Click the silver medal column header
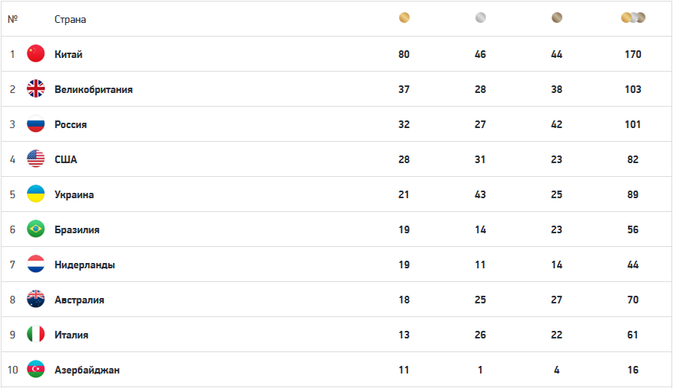Image resolution: width=673 pixels, height=388 pixels. pos(480,18)
